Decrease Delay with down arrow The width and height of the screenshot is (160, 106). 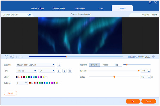(x=149, y=78)
